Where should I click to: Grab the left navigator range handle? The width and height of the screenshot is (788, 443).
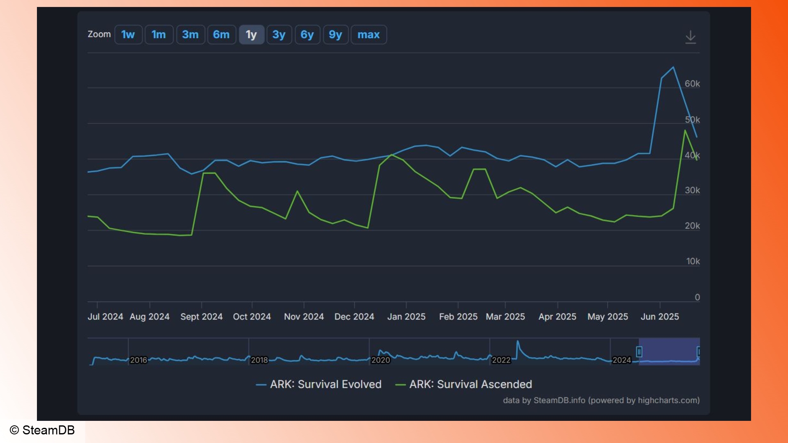[x=639, y=352]
